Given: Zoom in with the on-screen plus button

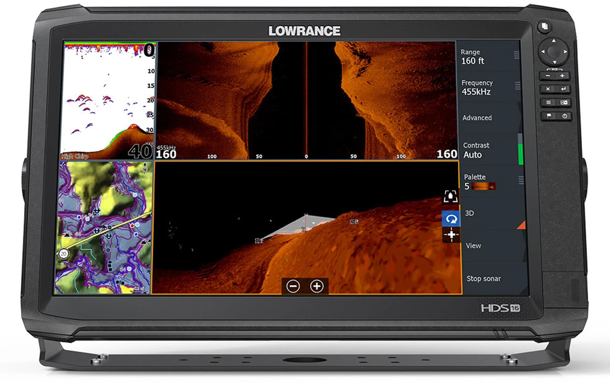Looking at the screenshot, I should [x=317, y=286].
